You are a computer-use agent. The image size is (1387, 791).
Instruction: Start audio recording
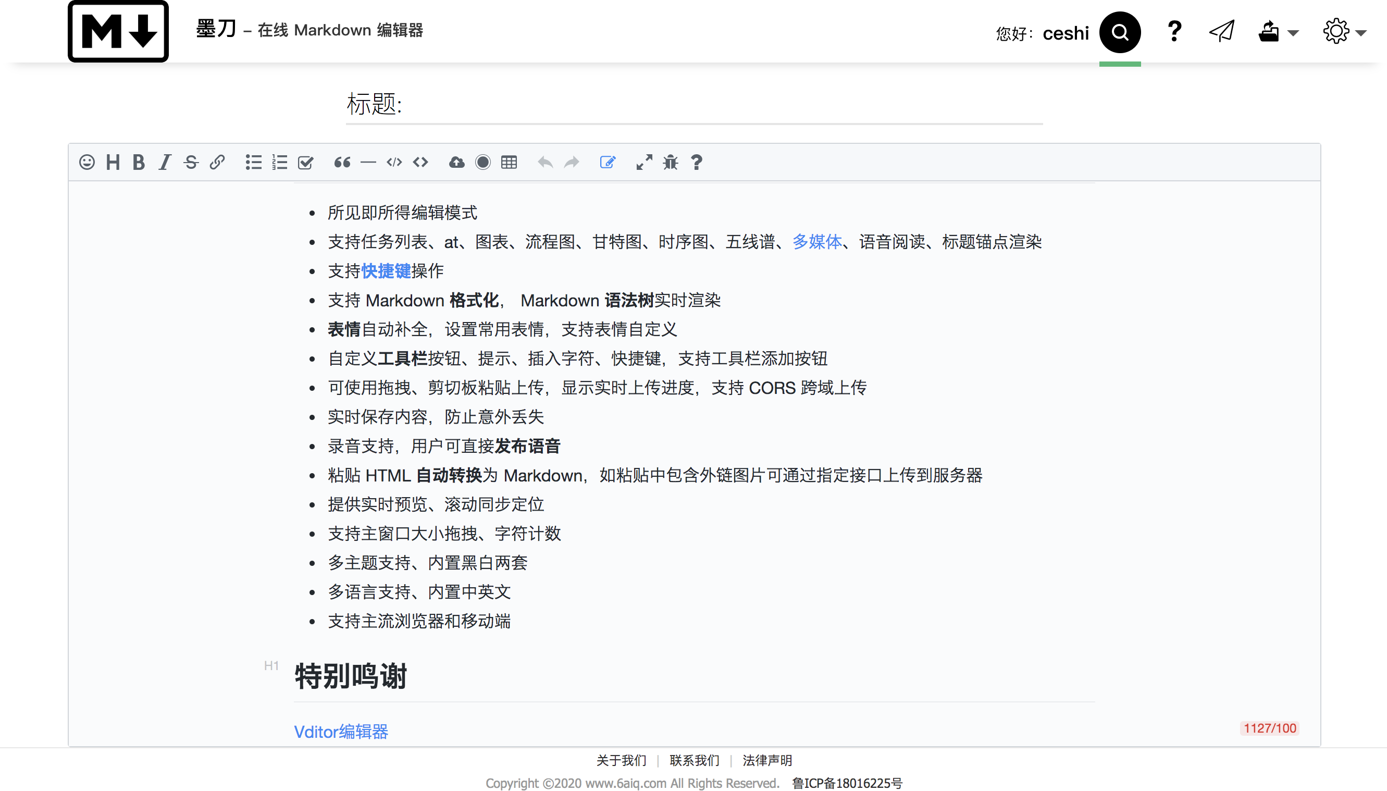click(x=483, y=162)
